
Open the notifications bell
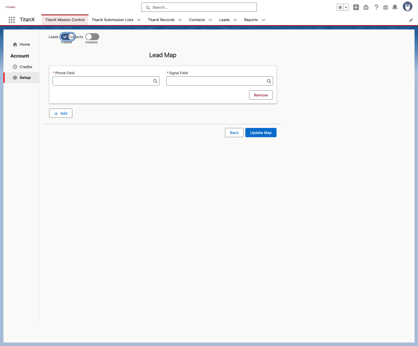[395, 8]
